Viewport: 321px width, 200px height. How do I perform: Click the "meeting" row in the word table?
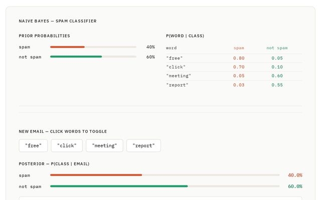tap(234, 76)
